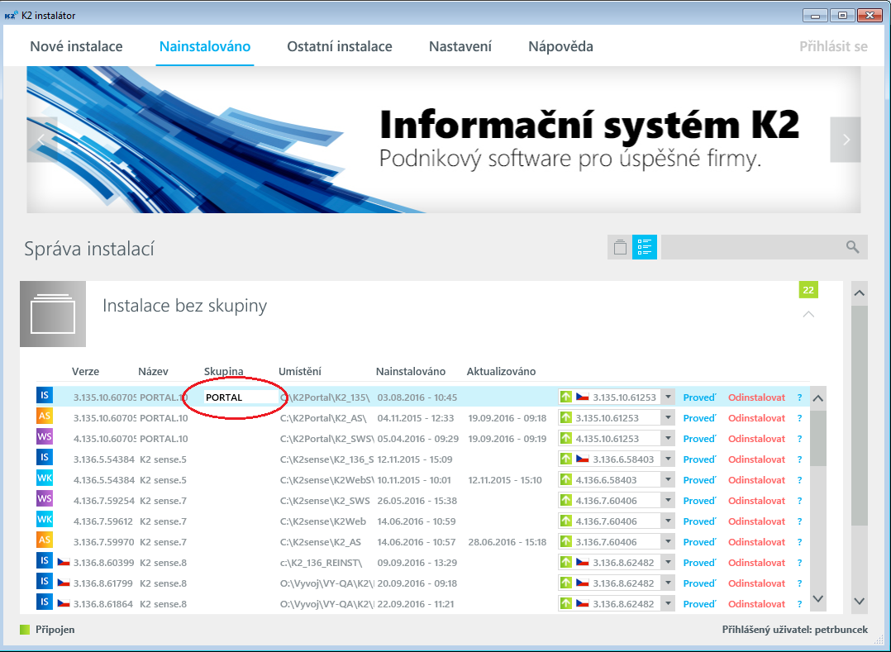Click the Aktualizováno column header
This screenshot has height=652, width=891.
tap(501, 371)
